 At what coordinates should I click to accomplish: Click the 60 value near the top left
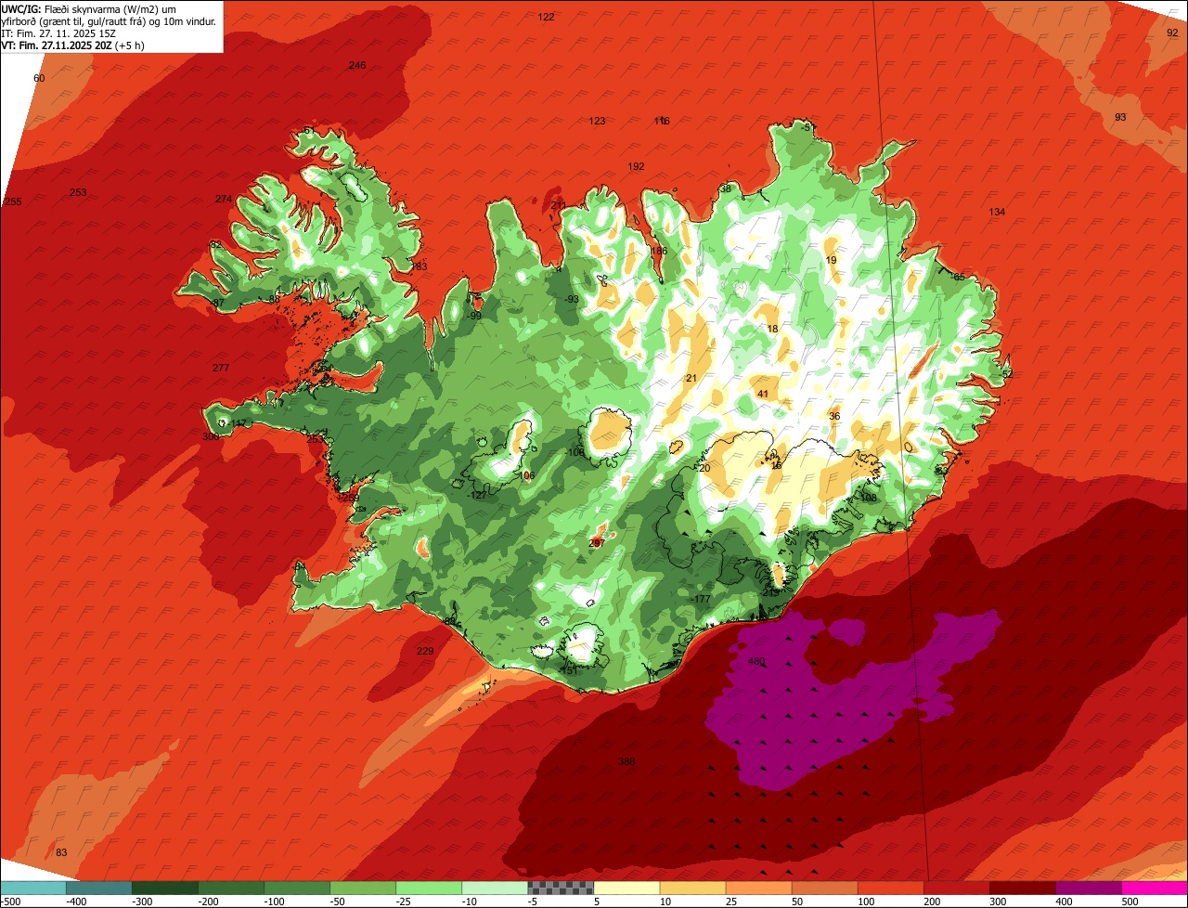click(39, 79)
